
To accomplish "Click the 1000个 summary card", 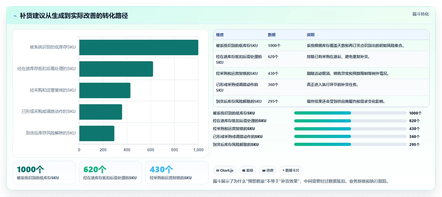I will click(x=44, y=173).
